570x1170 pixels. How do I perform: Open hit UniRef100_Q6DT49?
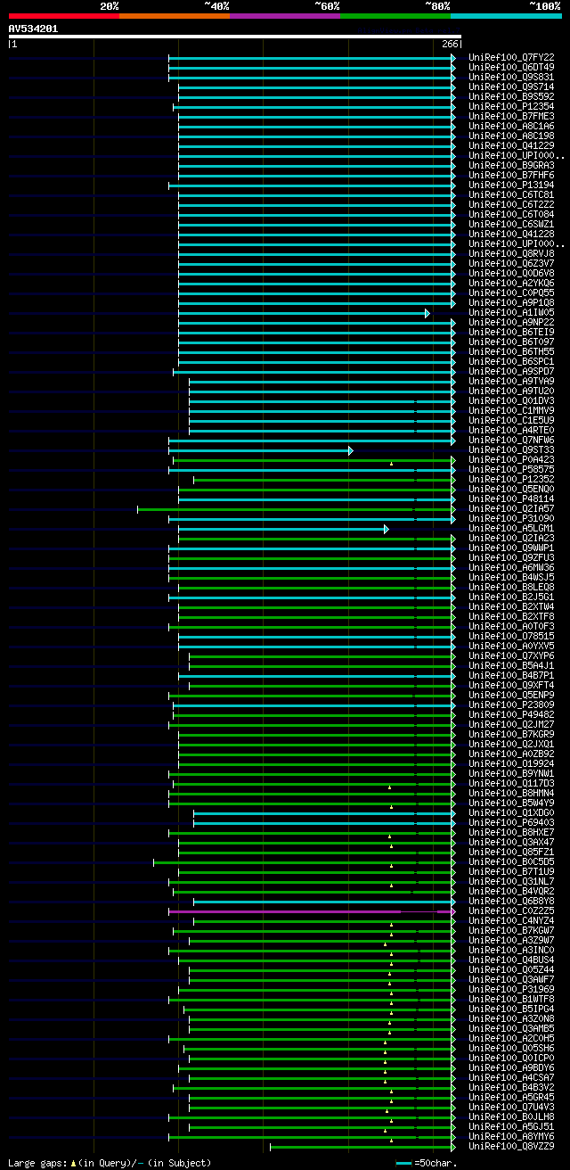pyautogui.click(x=512, y=67)
